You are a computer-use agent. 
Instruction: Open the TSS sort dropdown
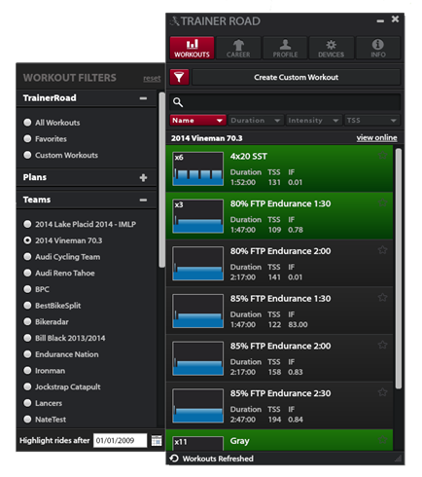pos(372,121)
